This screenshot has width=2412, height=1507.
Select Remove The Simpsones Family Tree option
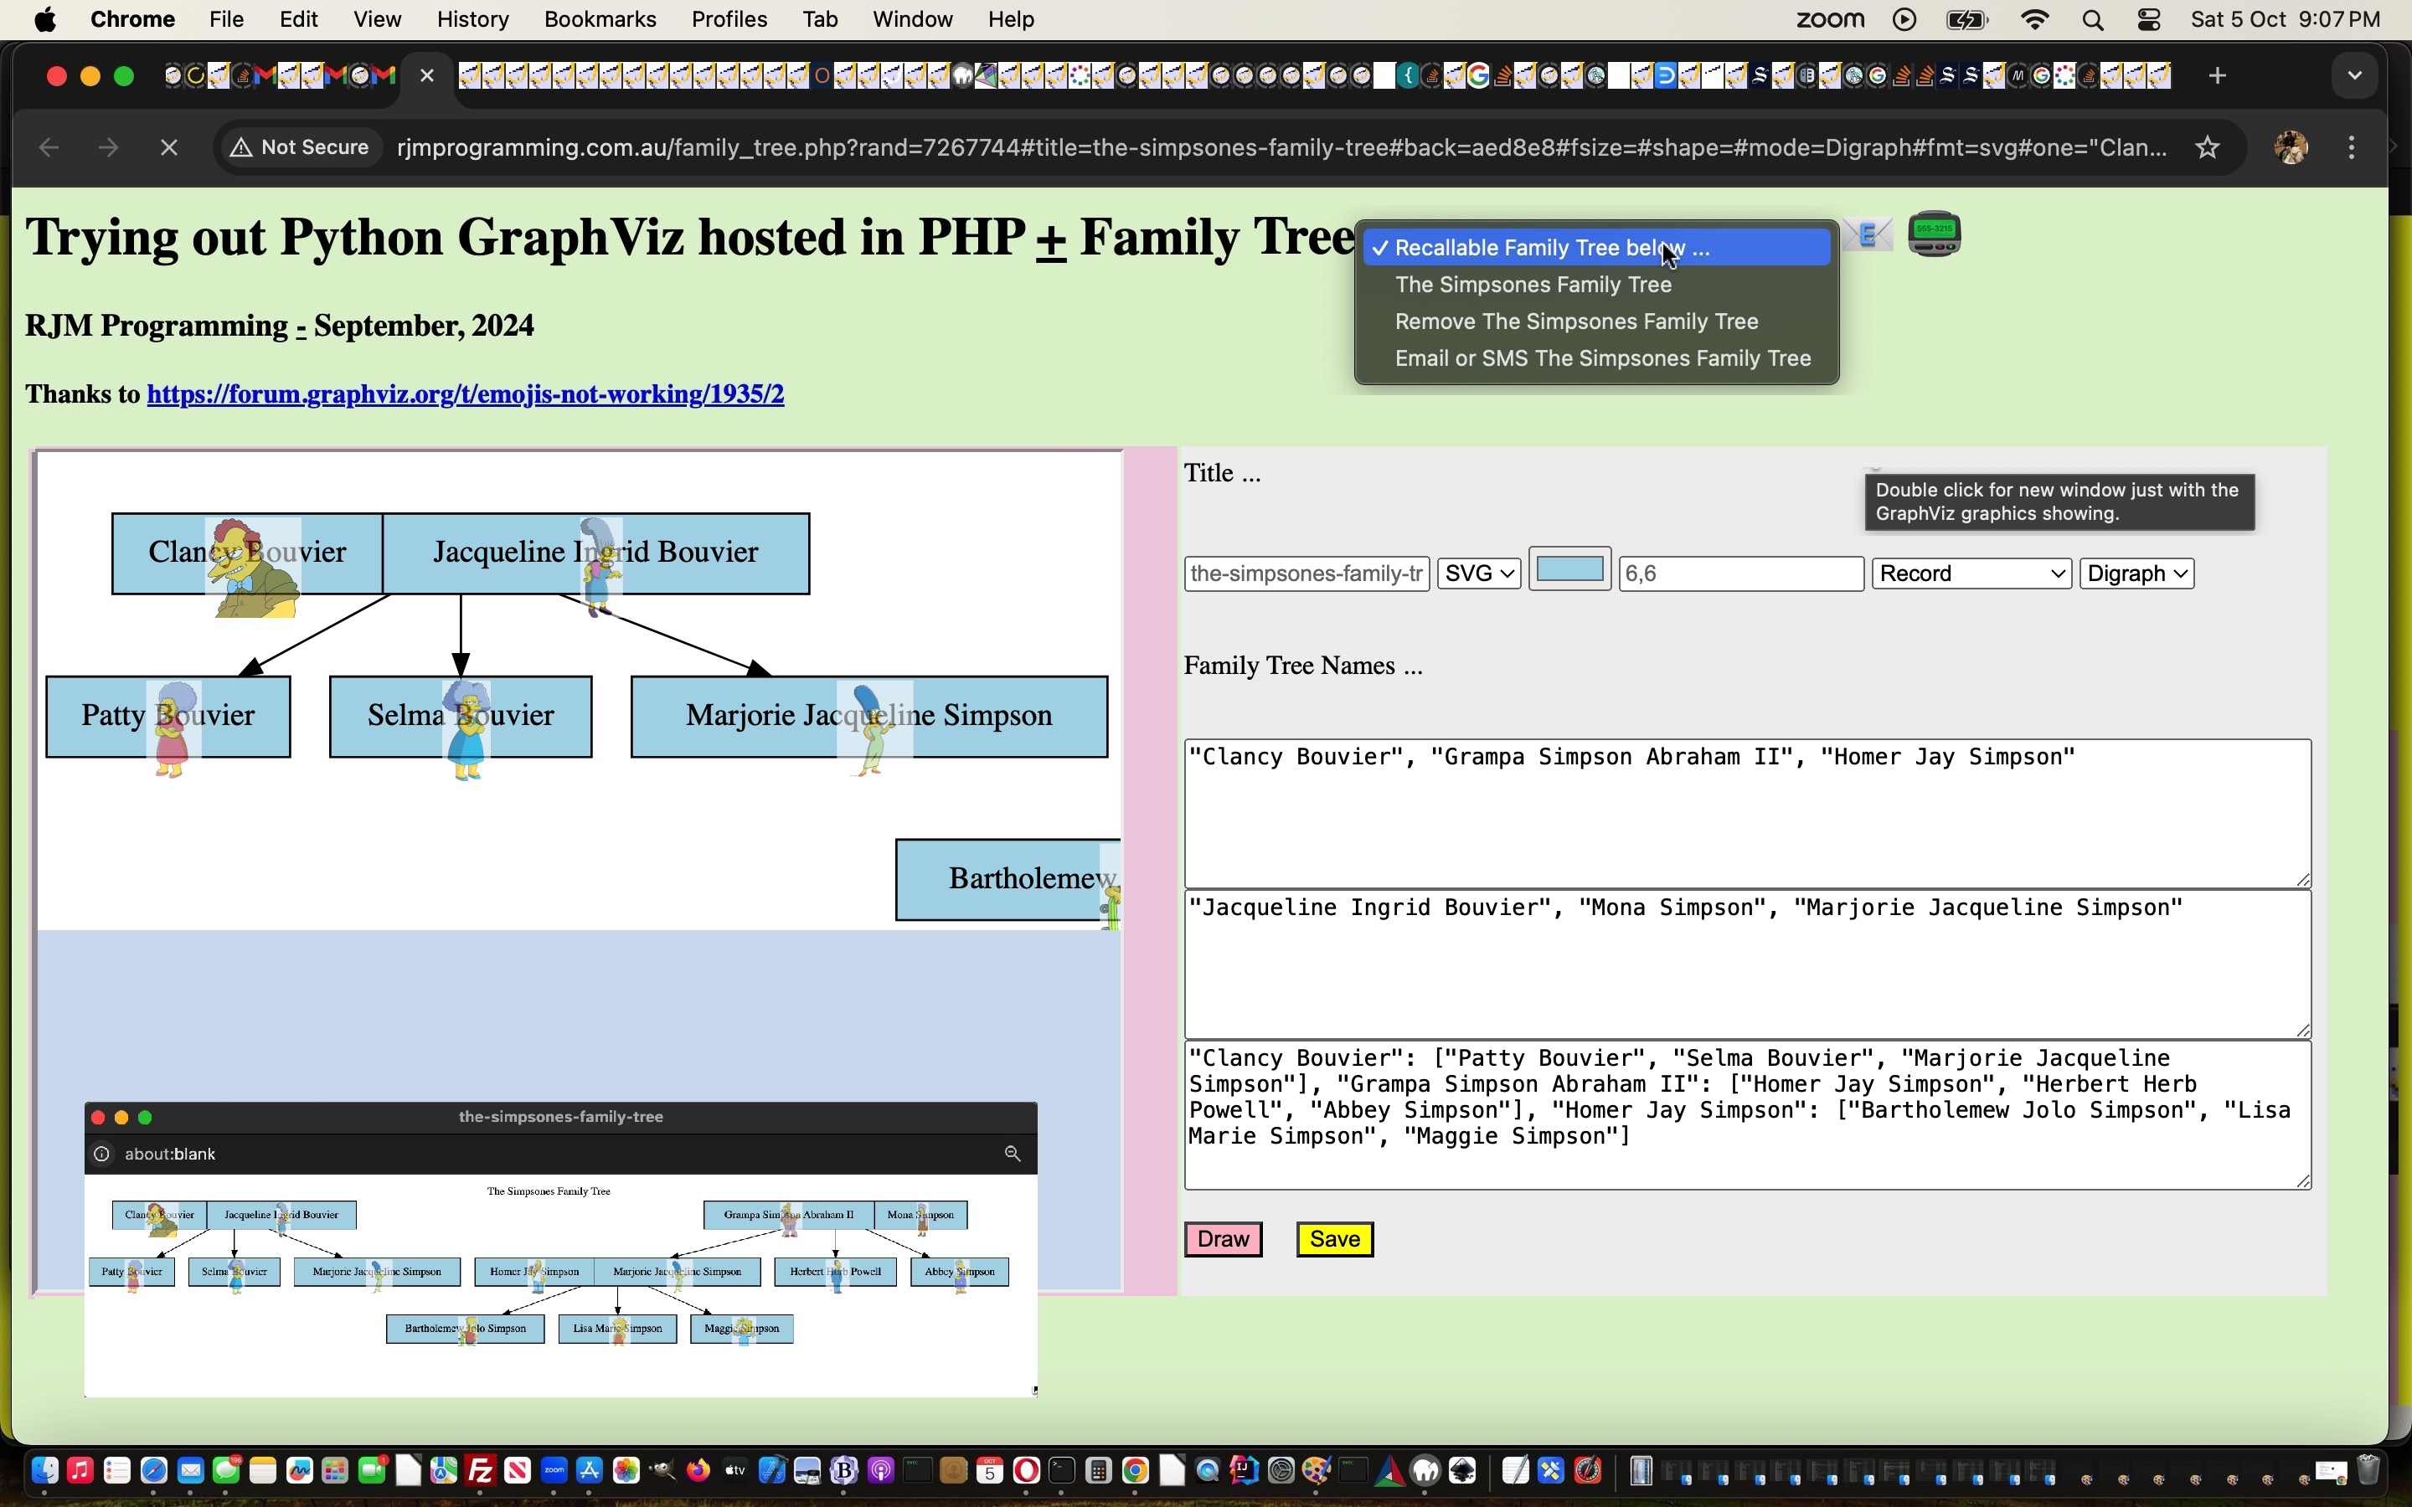coord(1575,321)
